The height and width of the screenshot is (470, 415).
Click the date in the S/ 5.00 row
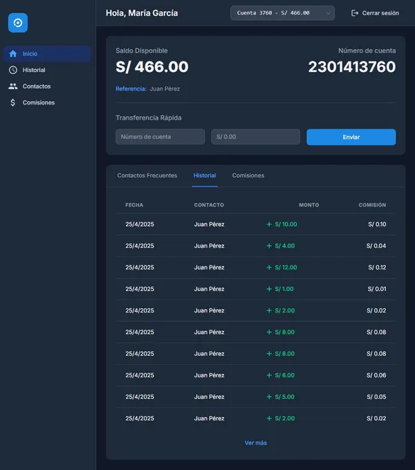click(x=140, y=397)
